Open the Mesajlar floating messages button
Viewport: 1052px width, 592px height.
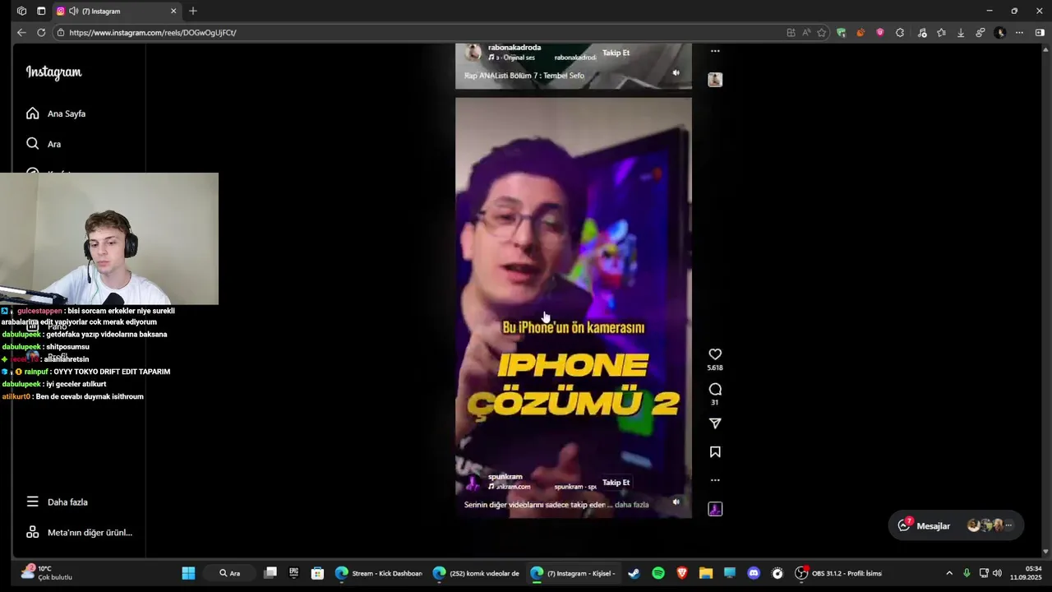[956, 525]
